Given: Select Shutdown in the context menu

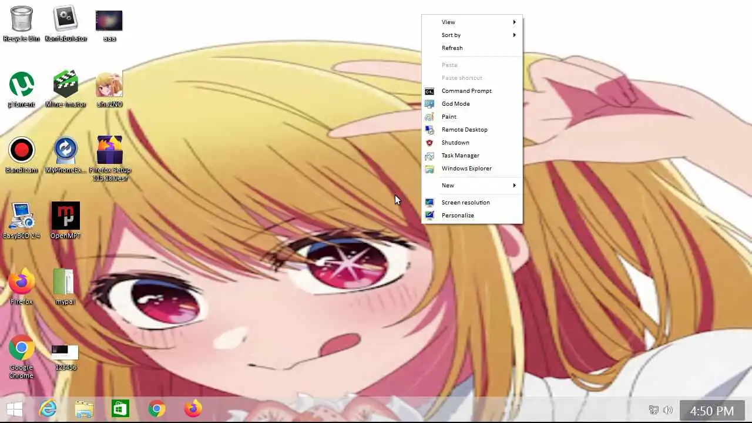Looking at the screenshot, I should click(472, 142).
